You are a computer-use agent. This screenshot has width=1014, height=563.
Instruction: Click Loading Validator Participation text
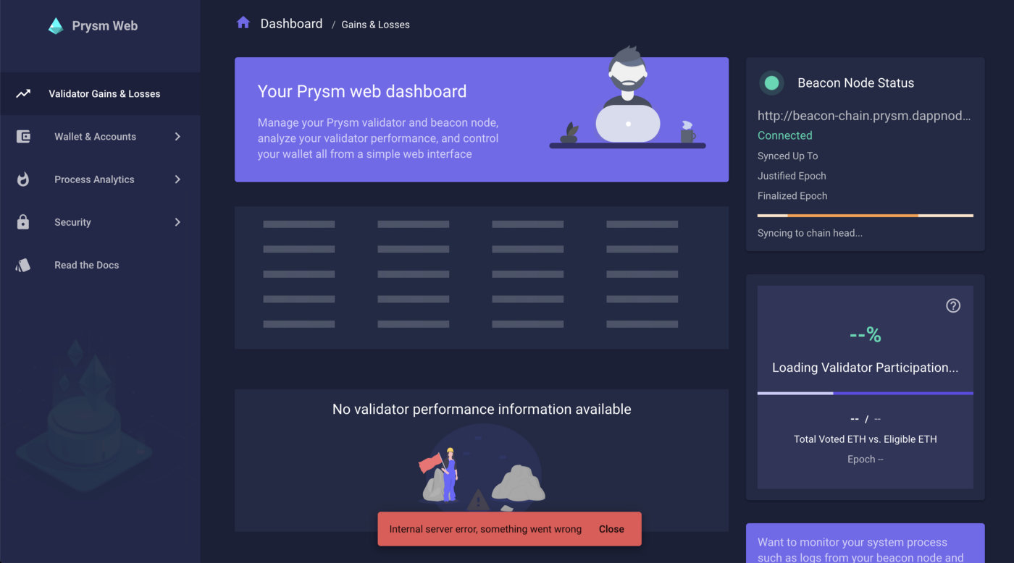(865, 368)
